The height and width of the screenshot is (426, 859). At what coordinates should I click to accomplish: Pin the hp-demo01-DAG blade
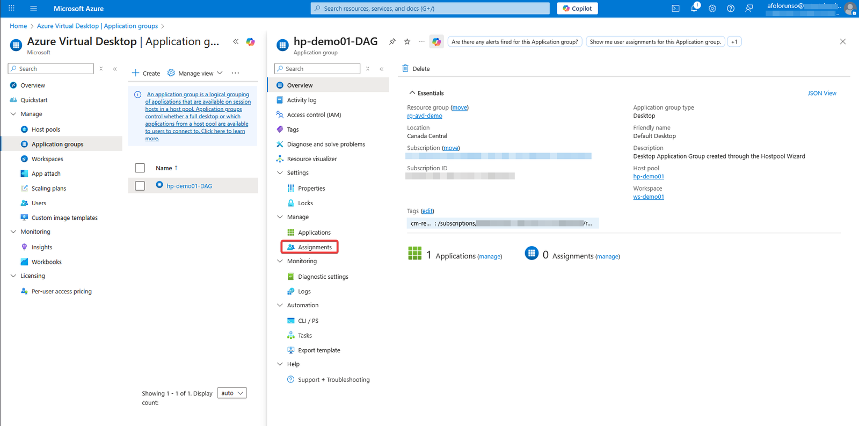coord(392,42)
